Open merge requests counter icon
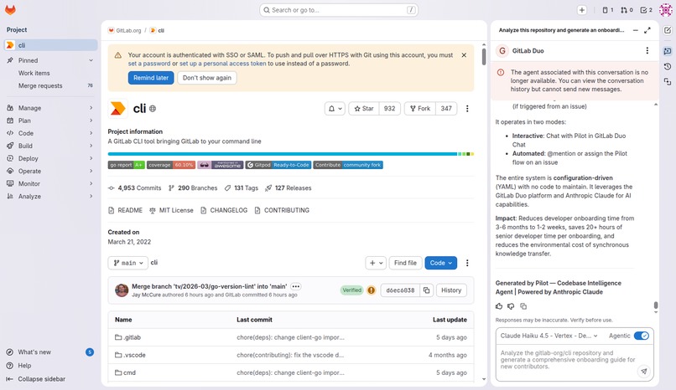Viewport: 676px width, 390px height. pos(627,10)
